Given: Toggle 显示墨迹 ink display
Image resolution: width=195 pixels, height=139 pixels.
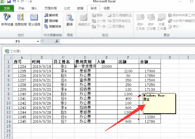Looking at the screenshot, I should click(116, 26).
